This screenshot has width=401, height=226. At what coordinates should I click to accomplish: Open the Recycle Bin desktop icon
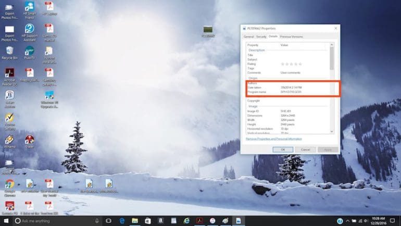pyautogui.click(x=9, y=53)
